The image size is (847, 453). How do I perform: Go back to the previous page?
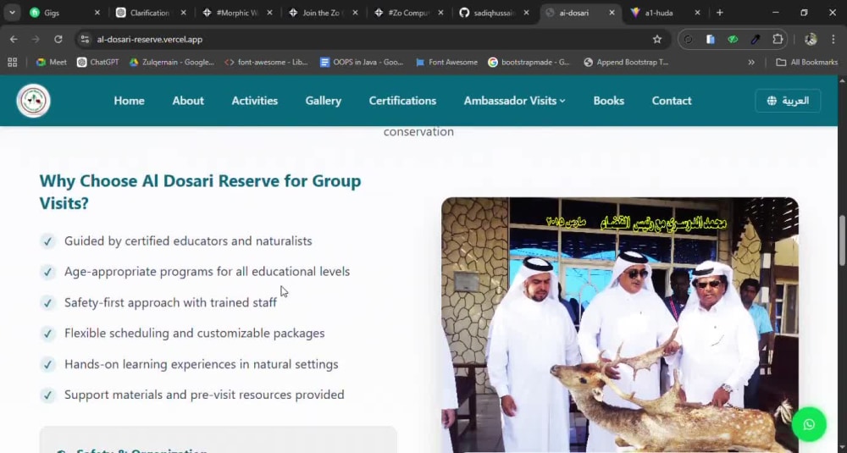(x=14, y=40)
